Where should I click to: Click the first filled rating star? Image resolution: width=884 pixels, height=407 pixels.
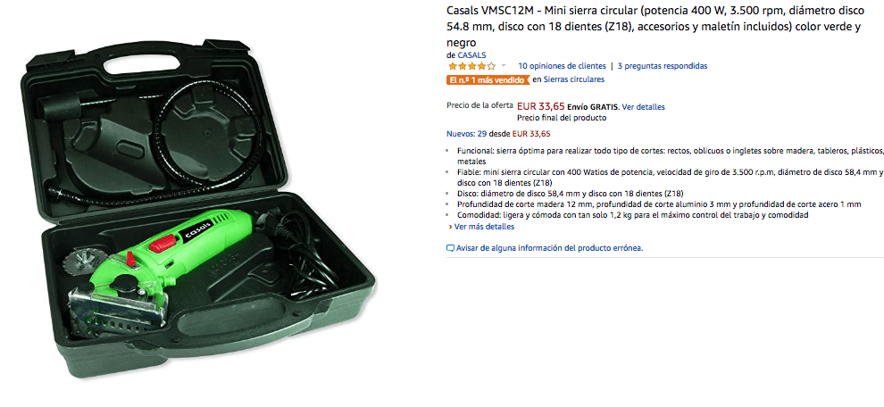tap(453, 66)
